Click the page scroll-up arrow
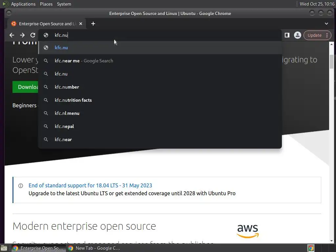 (331, 44)
